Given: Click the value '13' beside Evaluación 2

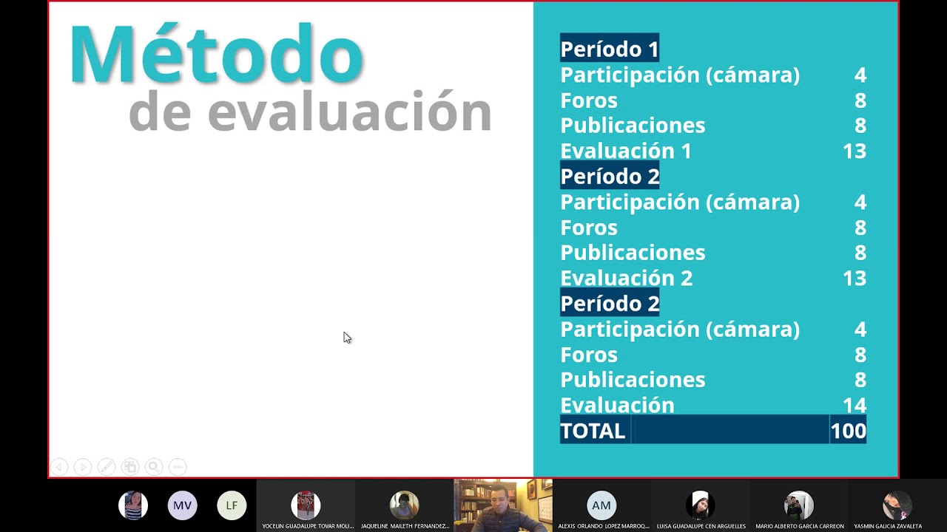Looking at the screenshot, I should coord(855,278).
